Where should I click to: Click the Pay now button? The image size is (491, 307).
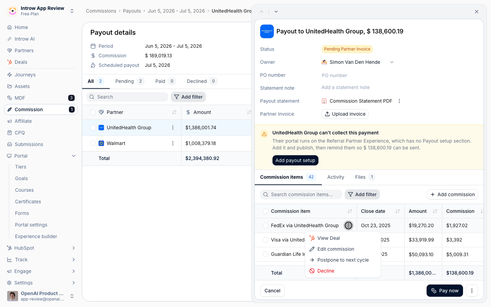[x=445, y=291]
